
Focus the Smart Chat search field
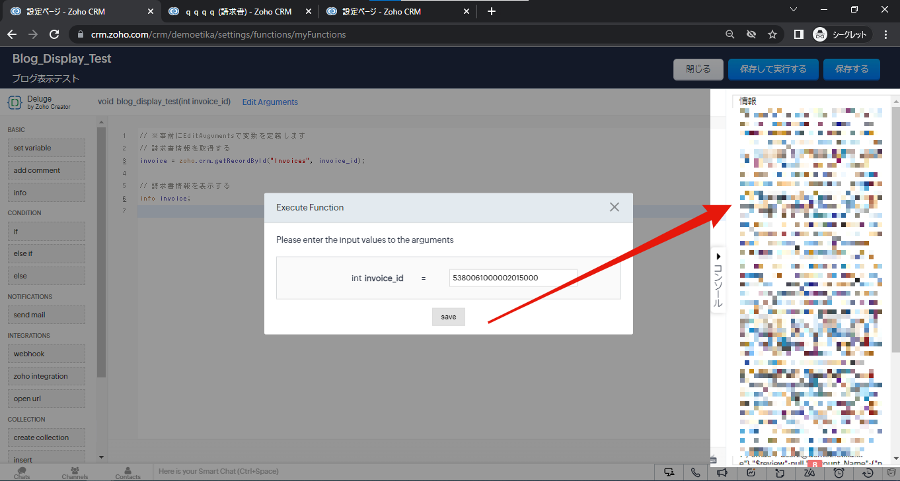tap(403, 472)
